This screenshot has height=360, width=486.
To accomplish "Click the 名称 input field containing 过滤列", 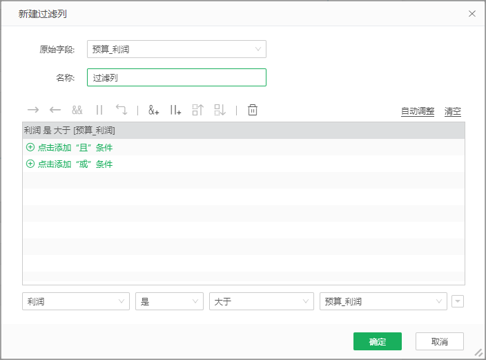I will tap(177, 77).
